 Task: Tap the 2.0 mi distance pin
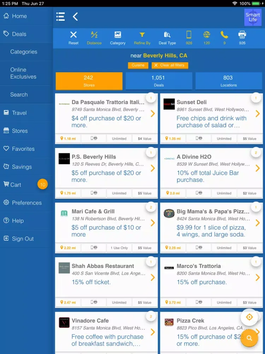click(x=173, y=193)
